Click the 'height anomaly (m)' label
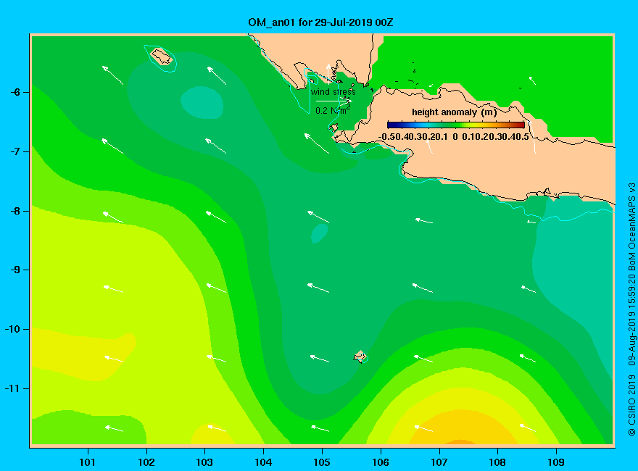This screenshot has width=638, height=471. coord(454,112)
